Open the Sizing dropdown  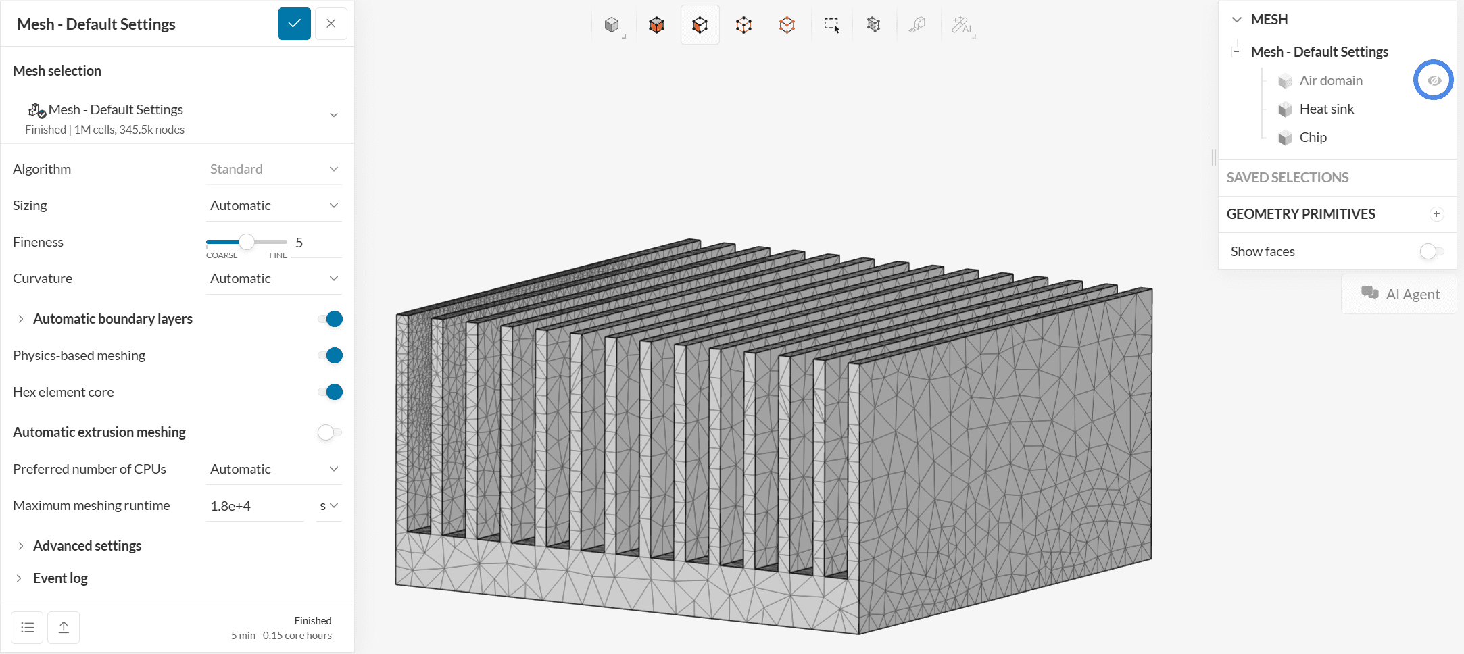coord(274,205)
